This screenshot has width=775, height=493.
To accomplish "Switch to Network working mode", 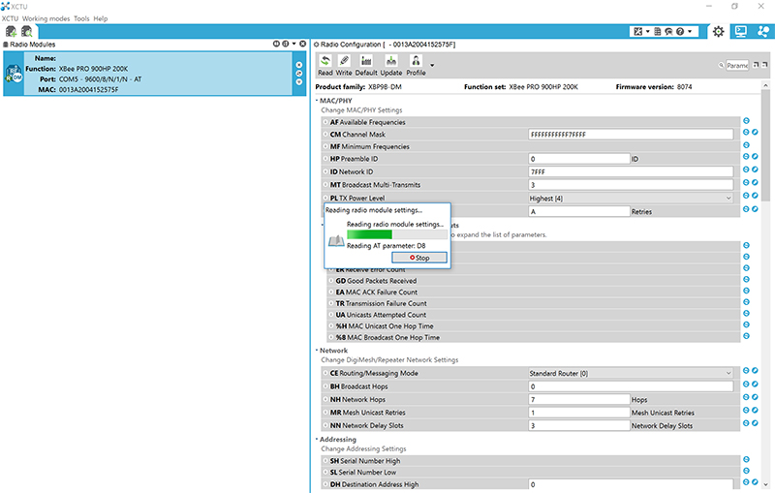I will [763, 32].
